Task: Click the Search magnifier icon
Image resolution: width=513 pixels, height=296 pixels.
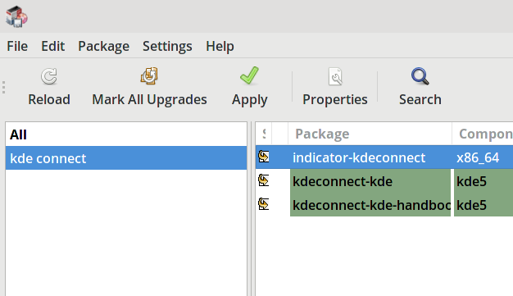Action: click(x=420, y=76)
